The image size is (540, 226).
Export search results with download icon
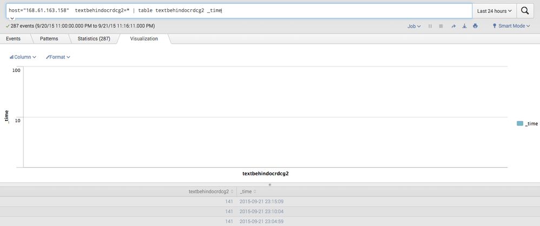coord(464,26)
